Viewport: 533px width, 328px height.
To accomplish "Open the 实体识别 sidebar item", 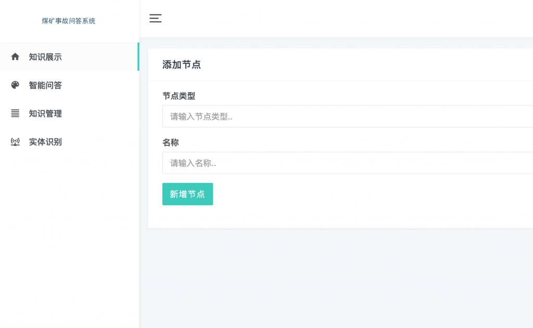I will click(45, 142).
